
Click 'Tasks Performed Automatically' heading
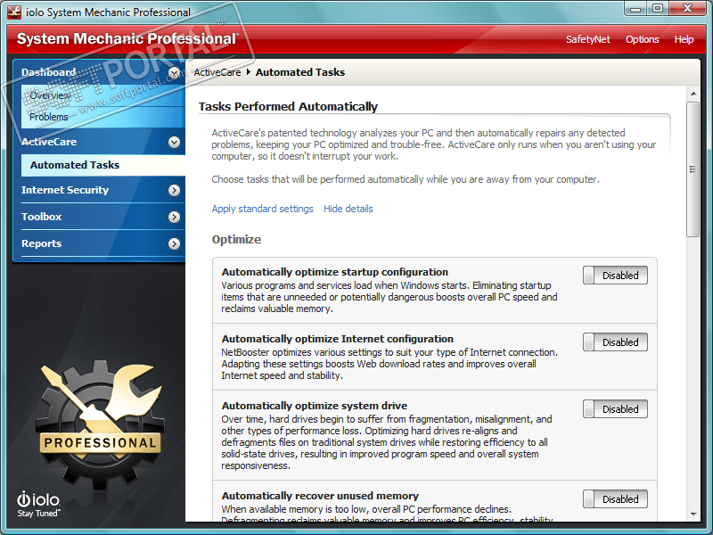[288, 106]
